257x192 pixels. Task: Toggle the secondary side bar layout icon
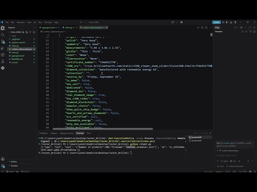click(x=235, y=22)
